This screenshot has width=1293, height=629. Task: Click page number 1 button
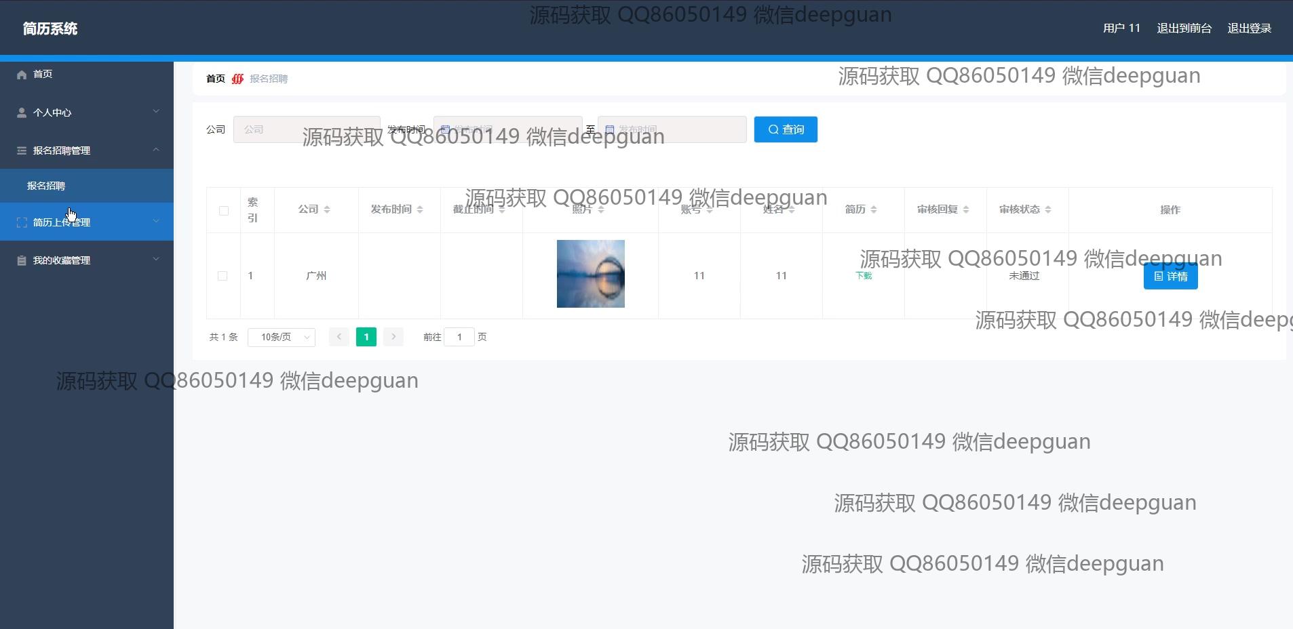pos(366,337)
